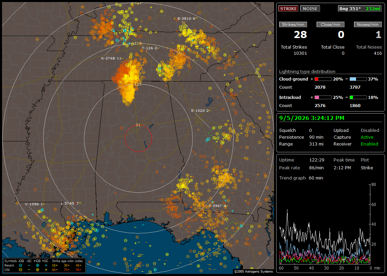Select the Close/min rate tab

click(x=331, y=24)
